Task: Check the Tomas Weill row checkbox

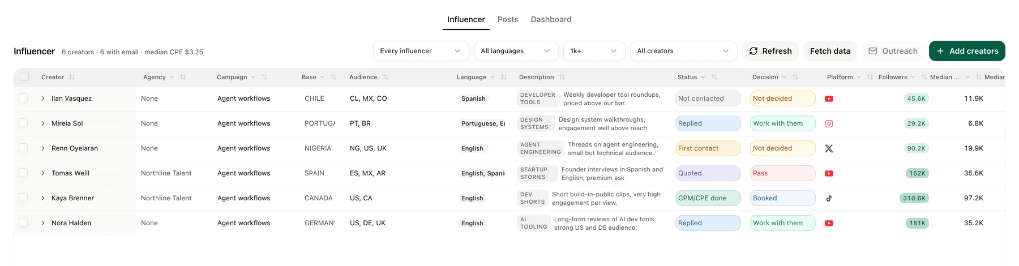Action: tap(23, 173)
